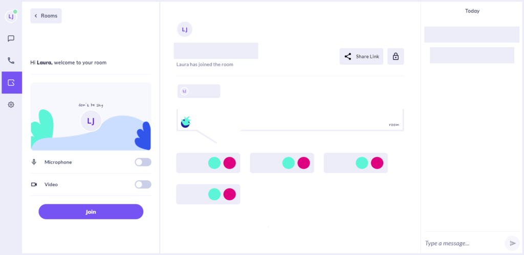Toggle the Microphone switch on
Screen dimensions: 524x255
pyautogui.click(x=143, y=162)
